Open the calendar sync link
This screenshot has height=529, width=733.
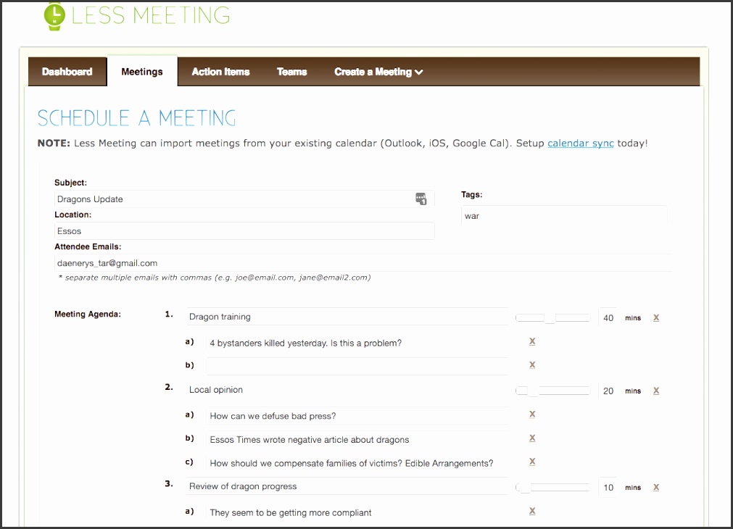point(580,143)
